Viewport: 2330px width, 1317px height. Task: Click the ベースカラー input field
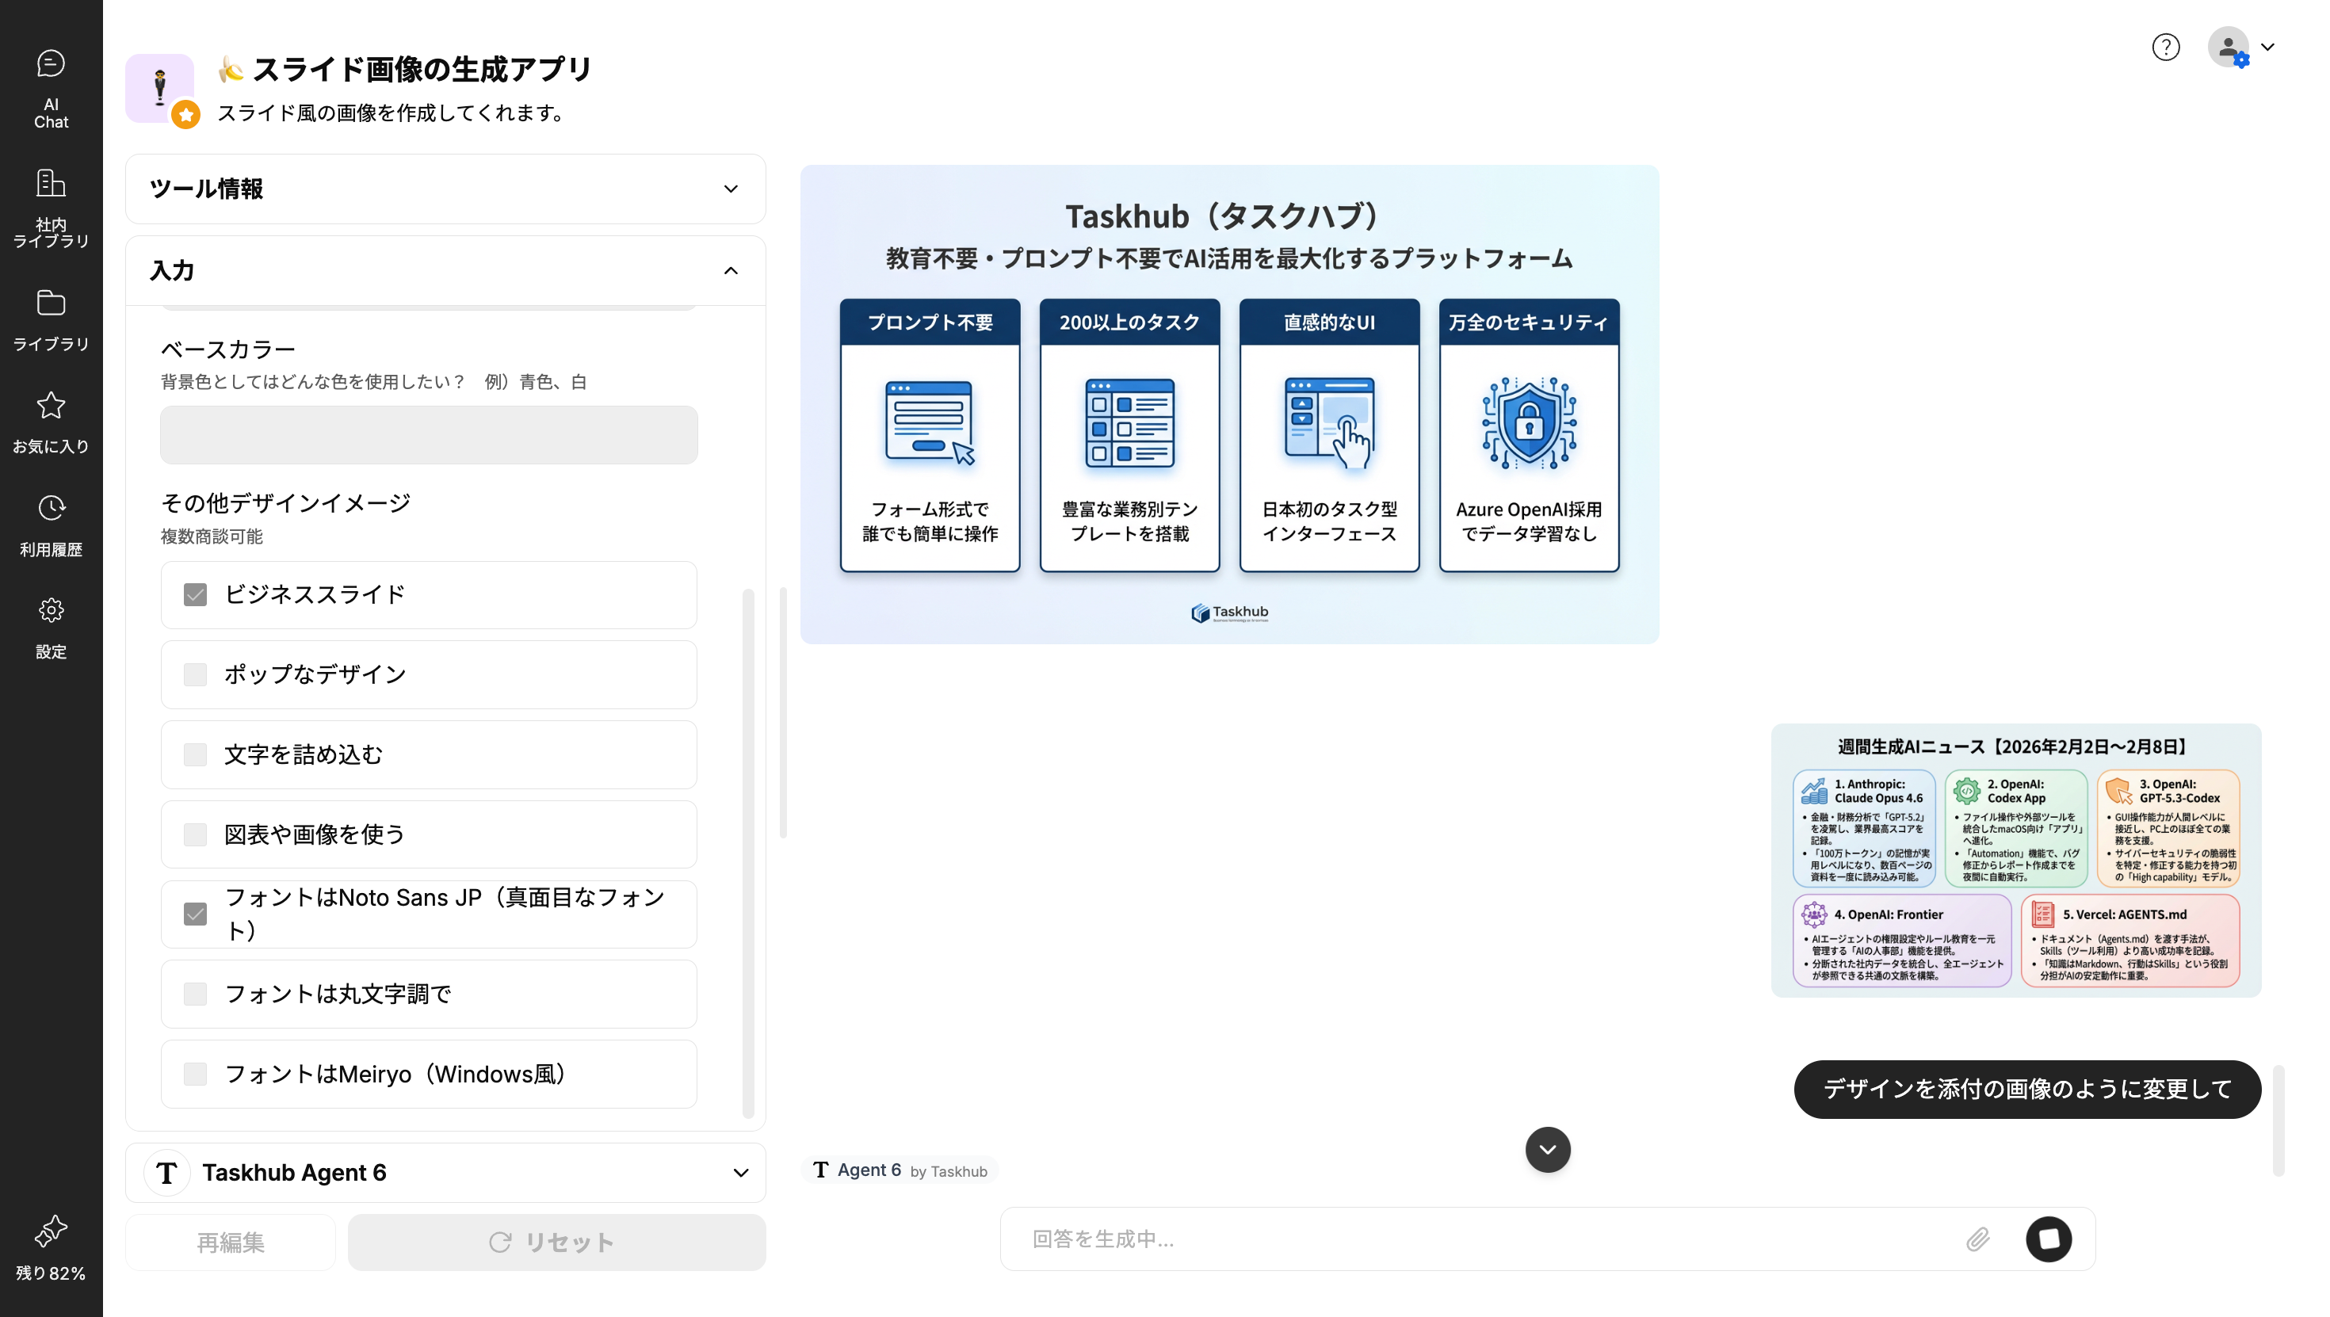click(429, 435)
